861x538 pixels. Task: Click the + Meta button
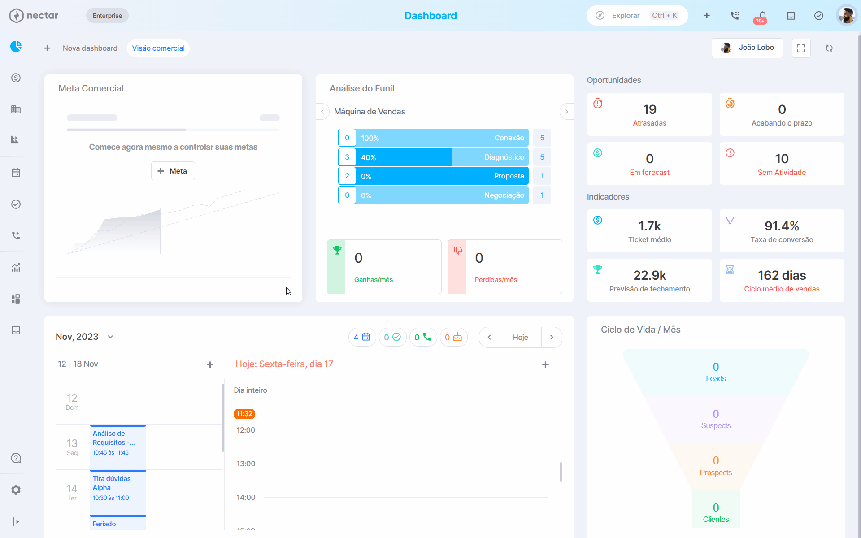point(173,171)
